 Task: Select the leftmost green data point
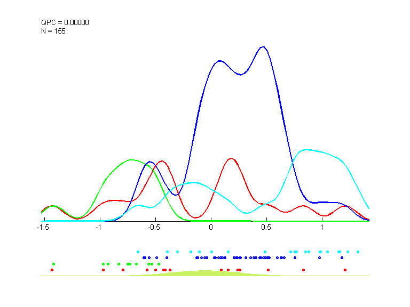53,264
